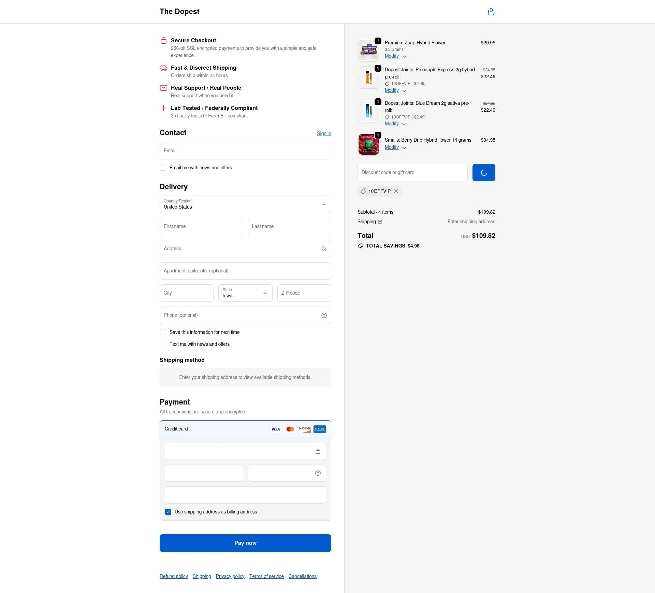Screen dimensions: 655x593
Task: Focus the First name field
Action: click(x=201, y=227)
